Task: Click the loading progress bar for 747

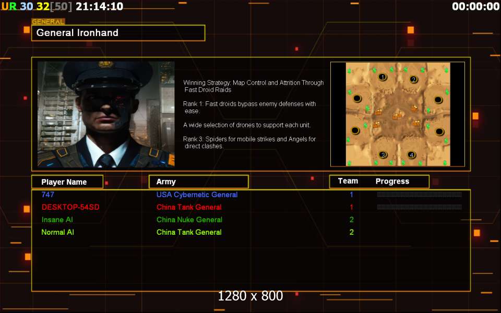Action: pyautogui.click(x=419, y=195)
